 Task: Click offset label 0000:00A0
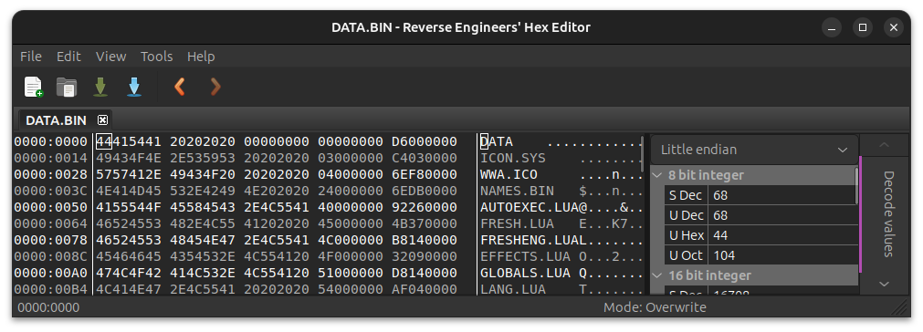click(50, 274)
